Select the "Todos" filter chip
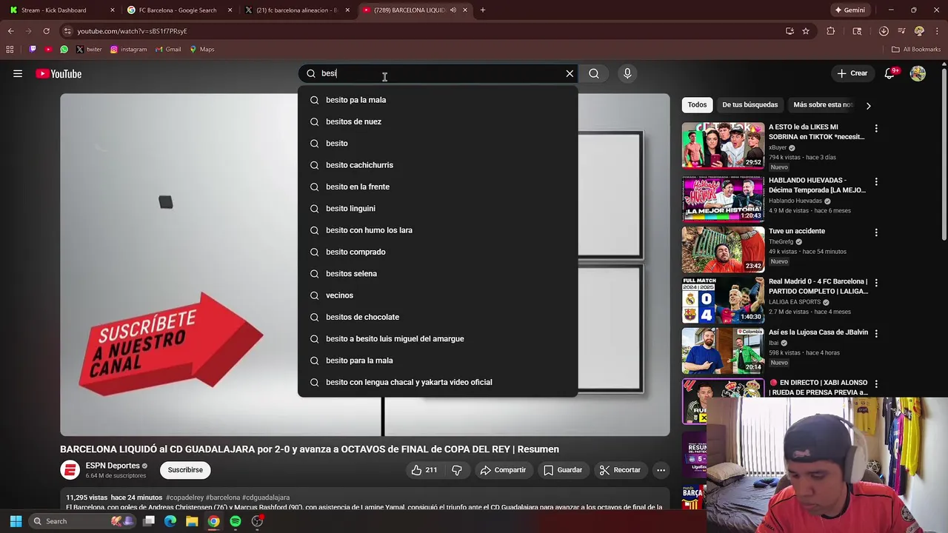This screenshot has height=533, width=948. click(x=697, y=104)
